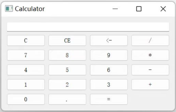Tap the number 8 key
This screenshot has width=176, height=112.
pos(67,55)
